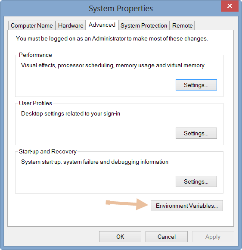Select the Advanced tab

[x=102, y=25]
